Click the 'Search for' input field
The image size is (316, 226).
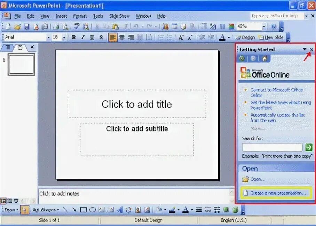pos(272,147)
